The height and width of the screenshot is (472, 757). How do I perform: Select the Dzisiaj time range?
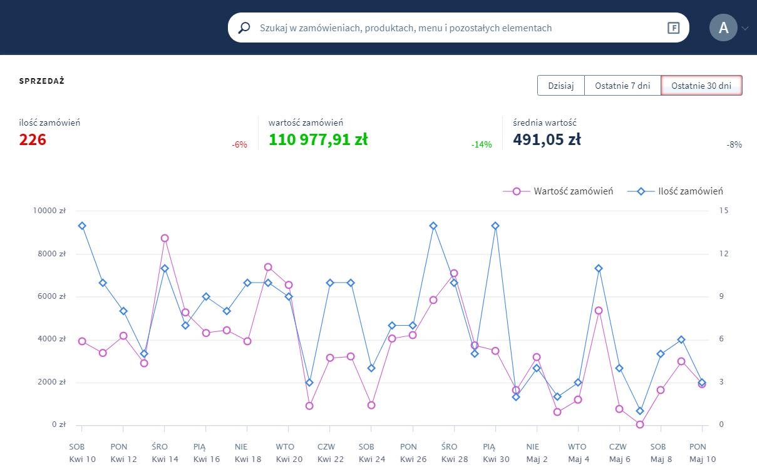tap(560, 86)
